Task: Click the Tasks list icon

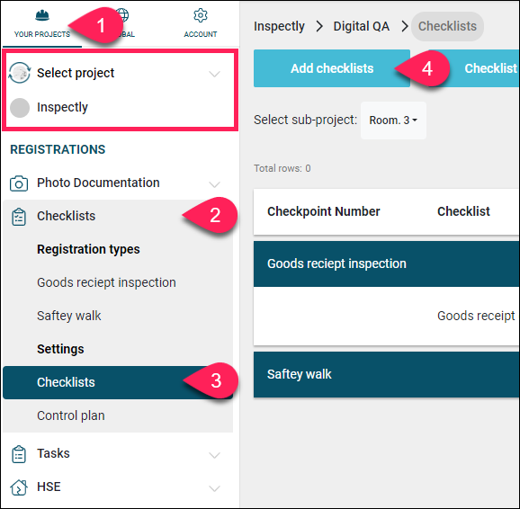Action: click(19, 454)
